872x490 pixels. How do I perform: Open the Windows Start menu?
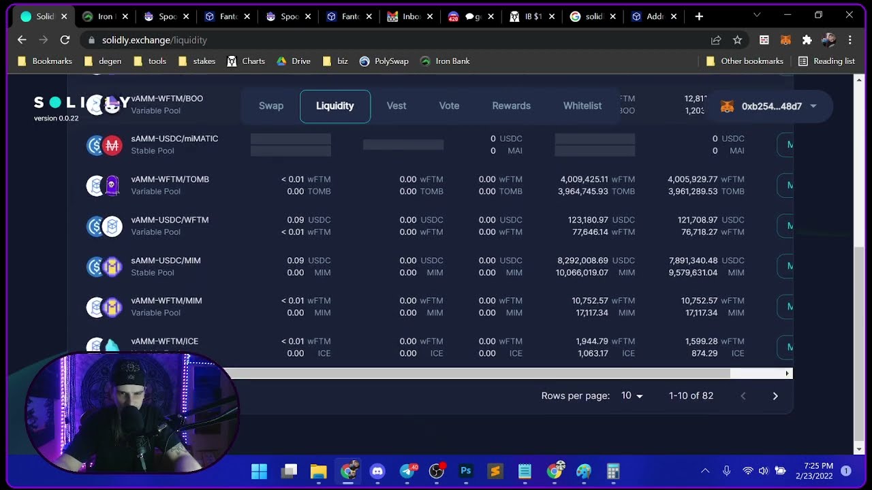[x=259, y=471]
